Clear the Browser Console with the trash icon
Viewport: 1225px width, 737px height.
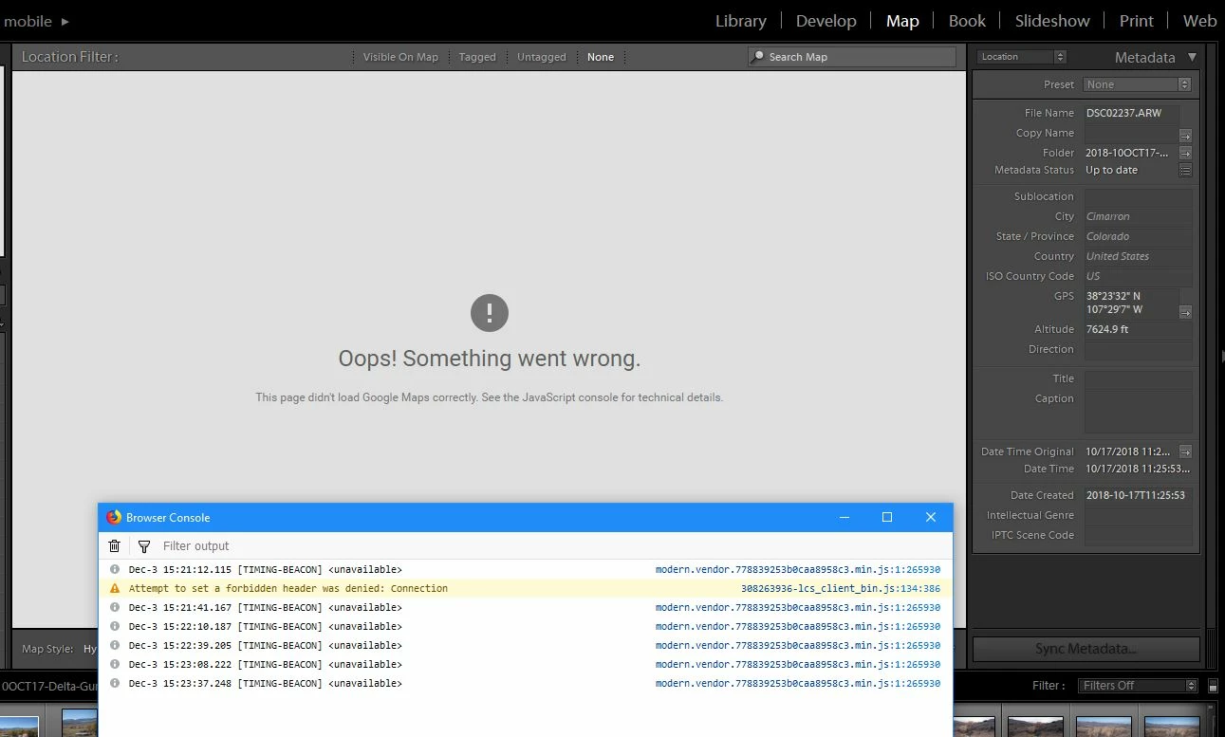click(x=115, y=545)
